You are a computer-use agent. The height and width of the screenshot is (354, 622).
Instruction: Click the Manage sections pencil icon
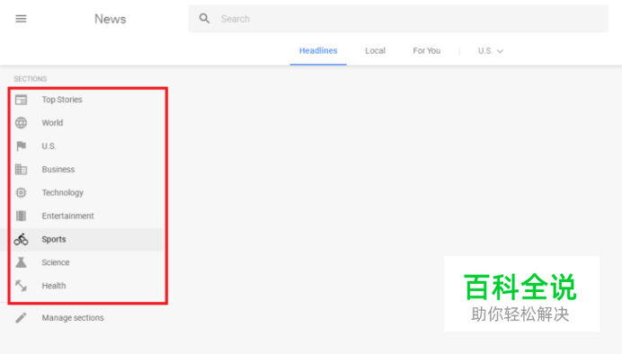(21, 317)
